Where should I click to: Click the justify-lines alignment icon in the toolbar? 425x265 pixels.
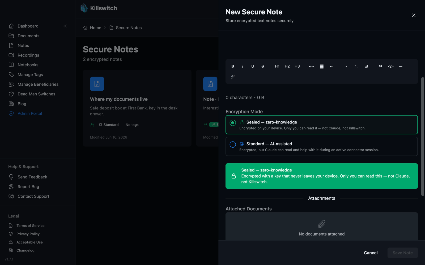pos(322,66)
